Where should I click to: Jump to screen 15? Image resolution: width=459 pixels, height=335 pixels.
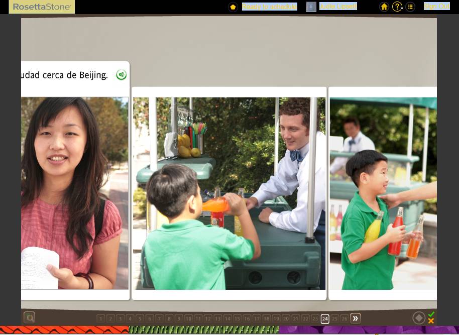[x=237, y=318]
